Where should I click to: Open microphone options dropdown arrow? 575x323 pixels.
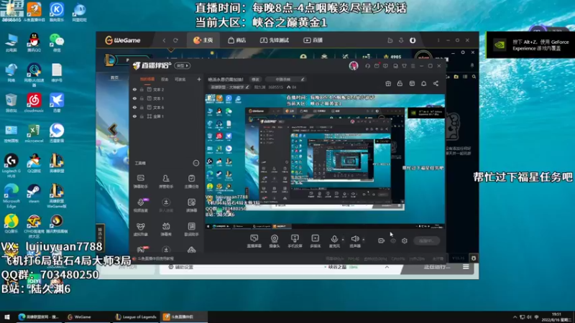click(343, 240)
